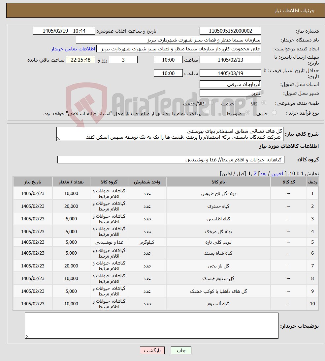Click the شهر محل تحویل field تبریز
325x361 pixels.
[x=230, y=93]
